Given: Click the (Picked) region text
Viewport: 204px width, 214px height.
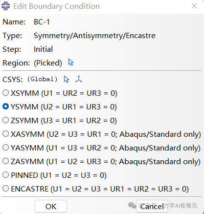Looking at the screenshot, I should [x=48, y=63].
